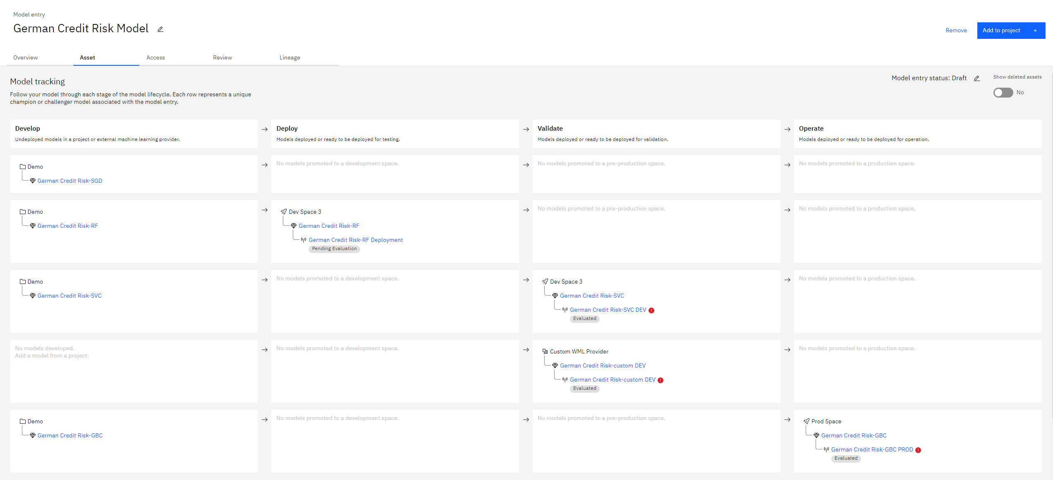Click the Evaluated tag under German Credit Risk-GBC PROD
This screenshot has width=1053, height=480.
pyautogui.click(x=846, y=459)
